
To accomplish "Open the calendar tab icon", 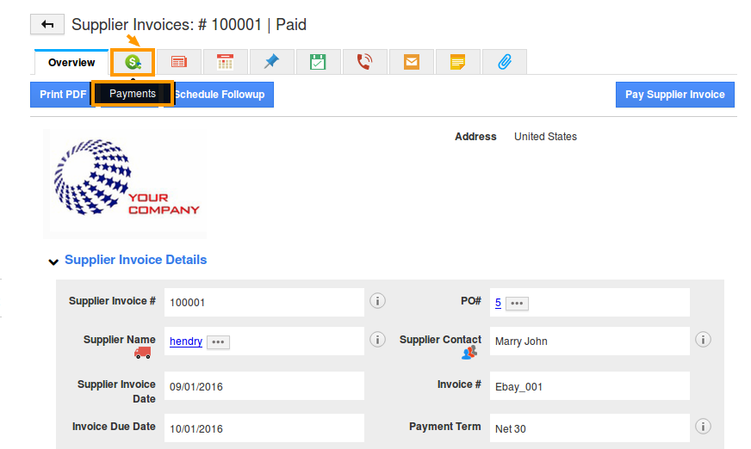I will tap(225, 62).
